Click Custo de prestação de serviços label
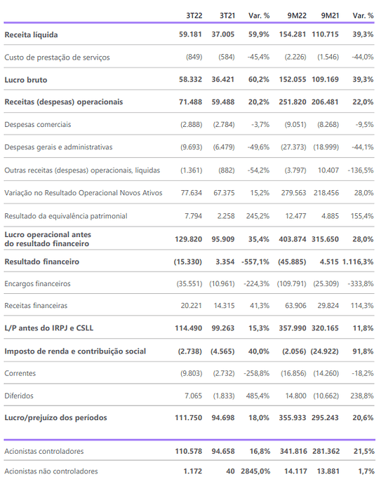 pos(57,57)
